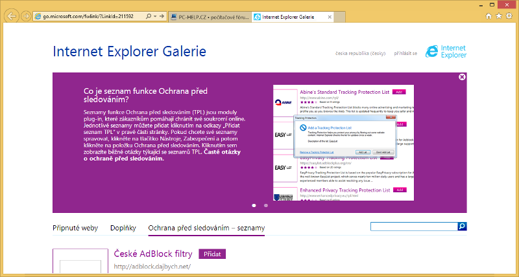Click inside the gallery search input field

point(413,227)
